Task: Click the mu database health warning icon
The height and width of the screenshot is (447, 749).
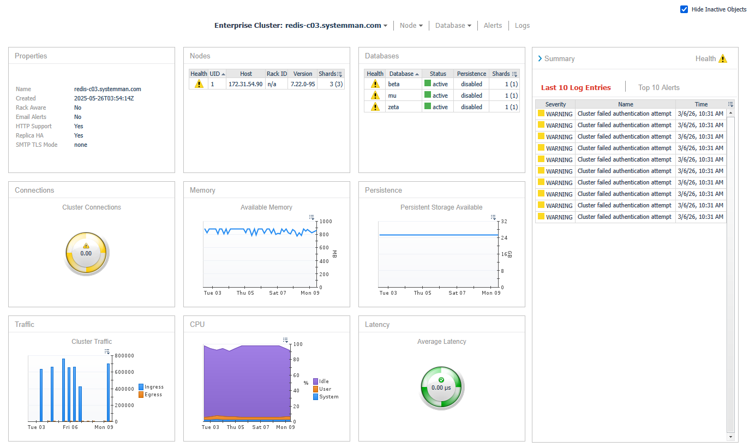Action: (375, 96)
